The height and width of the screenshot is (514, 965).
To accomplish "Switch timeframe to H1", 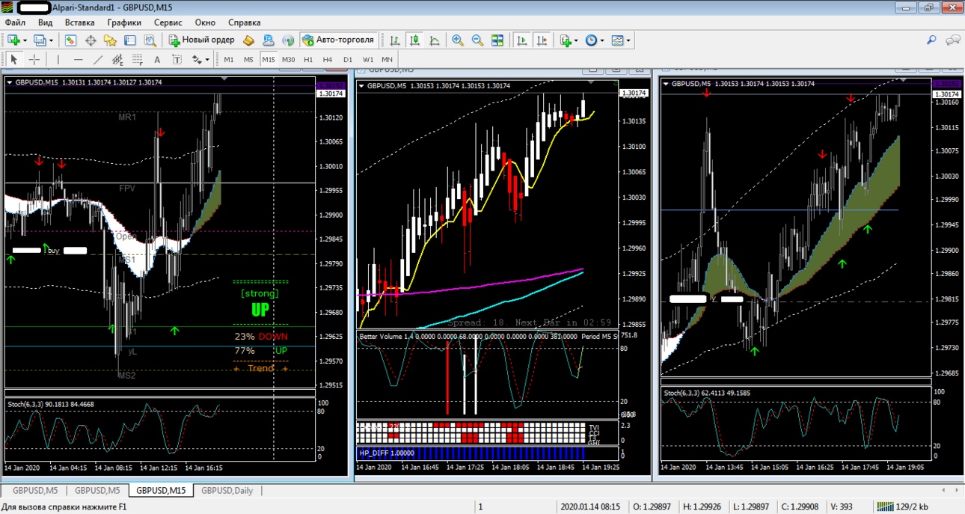I will 308,59.
